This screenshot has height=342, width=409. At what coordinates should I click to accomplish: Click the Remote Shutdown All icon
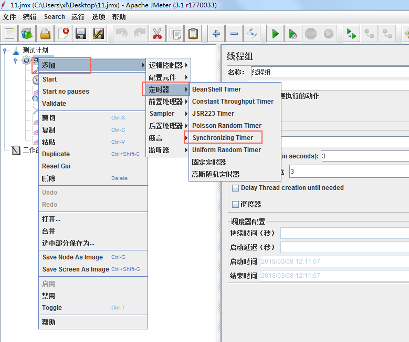point(387,34)
